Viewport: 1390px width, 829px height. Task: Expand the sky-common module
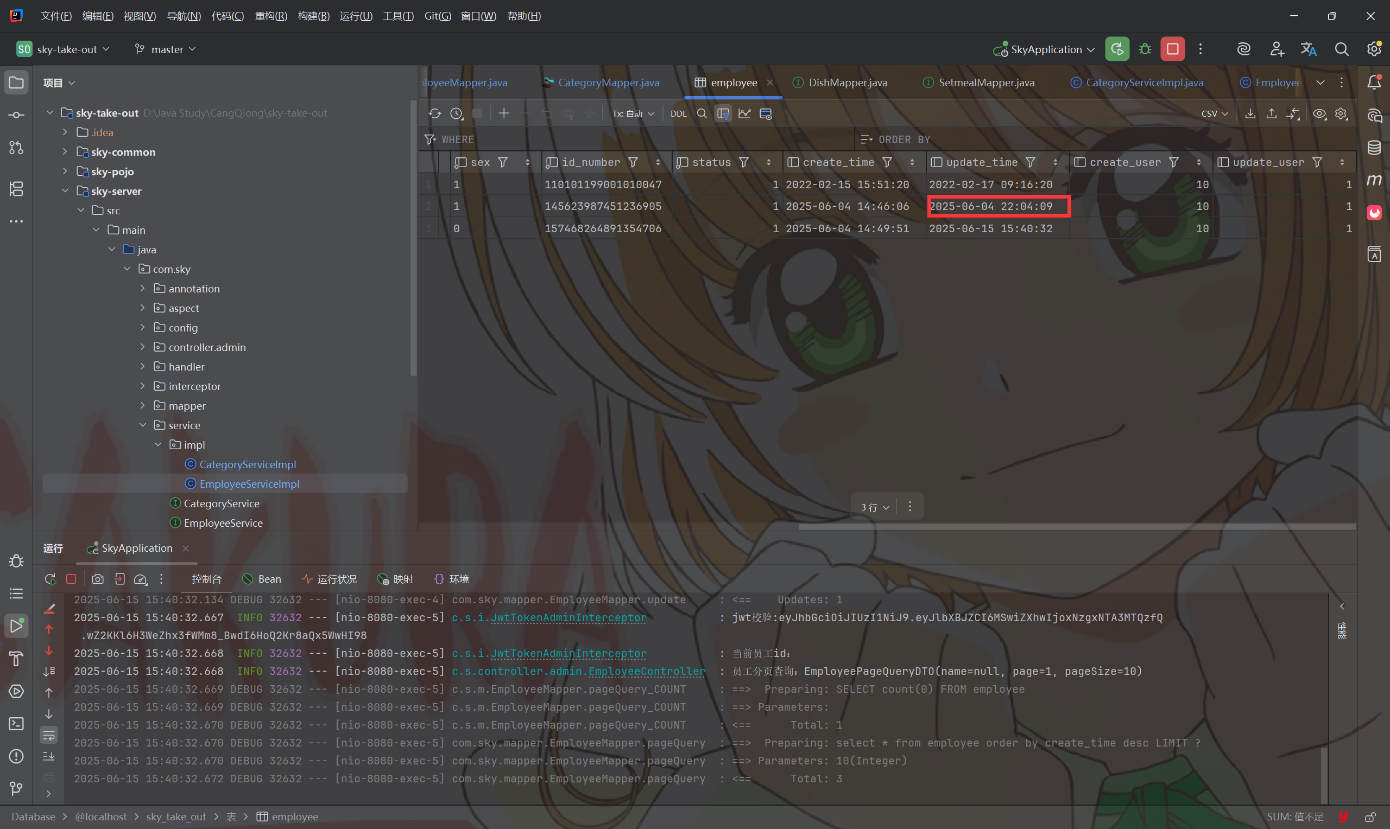[65, 152]
